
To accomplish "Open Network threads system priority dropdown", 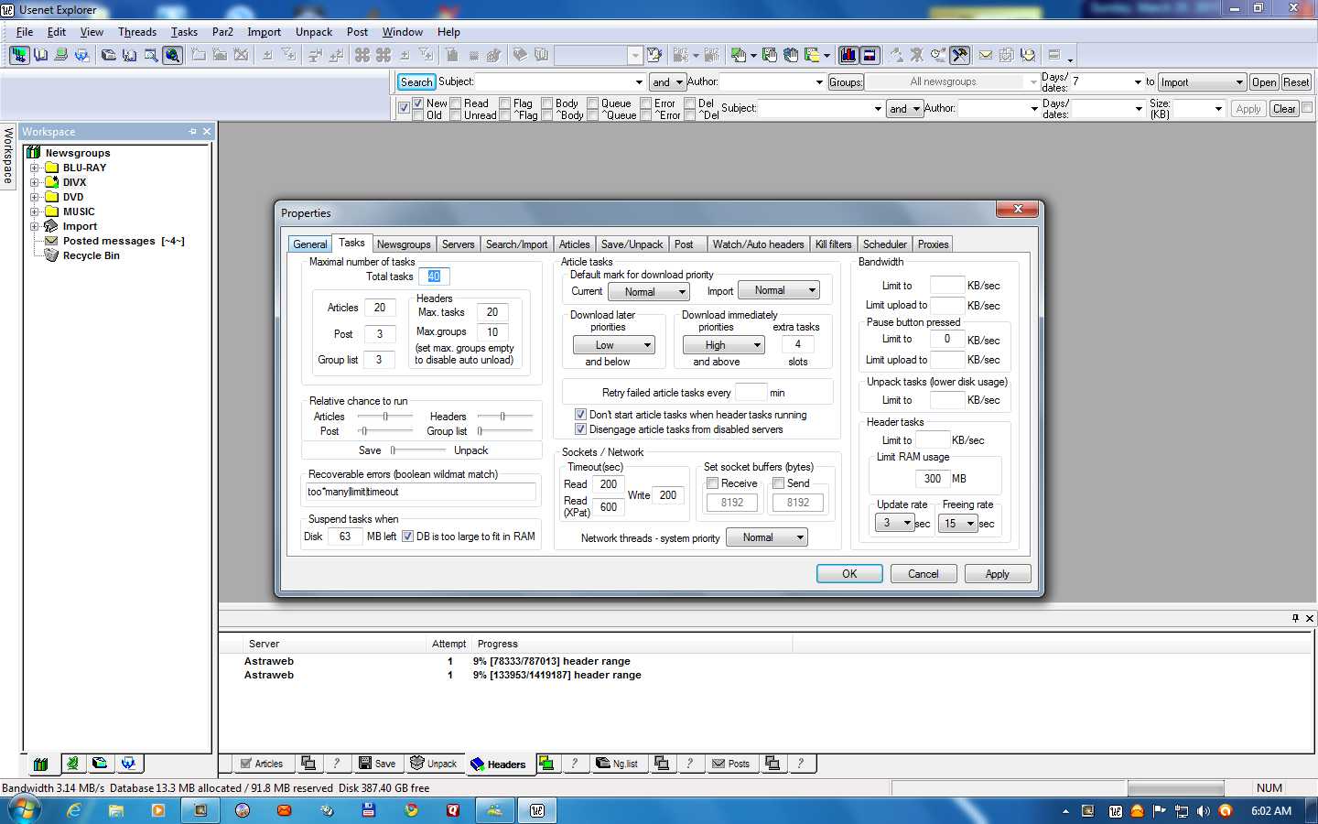I will pyautogui.click(x=766, y=537).
